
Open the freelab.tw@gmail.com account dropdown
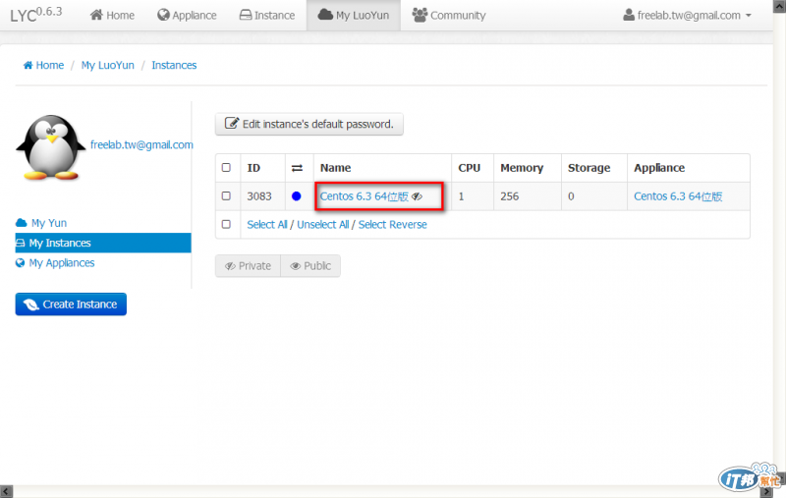coord(687,16)
